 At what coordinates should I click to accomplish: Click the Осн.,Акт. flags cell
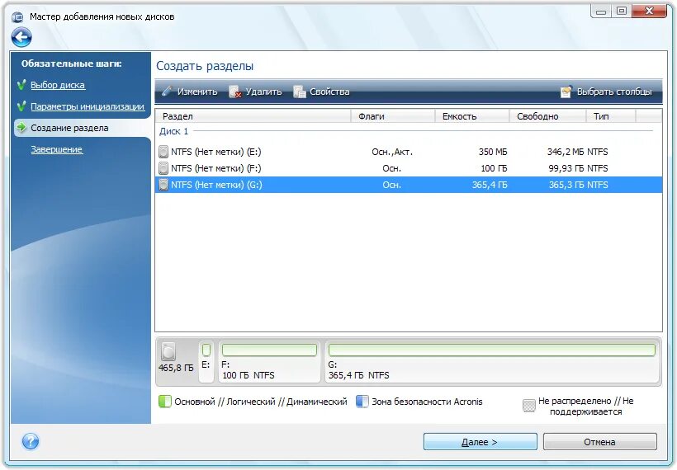pyautogui.click(x=392, y=152)
